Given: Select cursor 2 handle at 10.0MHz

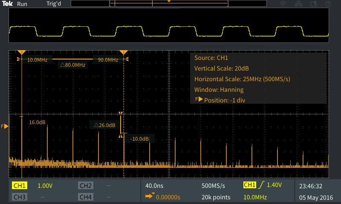Looking at the screenshot, I should click(x=22, y=52).
